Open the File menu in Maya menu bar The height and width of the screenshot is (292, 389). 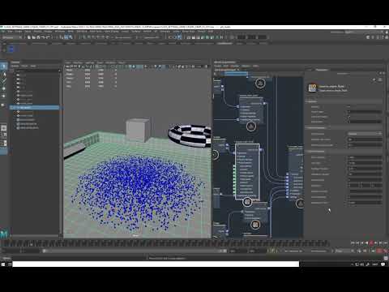coord(3,32)
